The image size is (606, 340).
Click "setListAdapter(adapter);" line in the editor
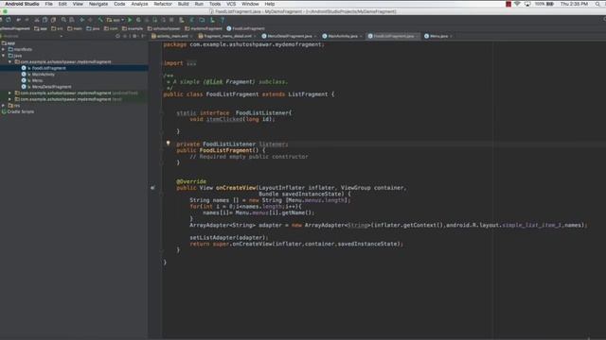point(229,237)
